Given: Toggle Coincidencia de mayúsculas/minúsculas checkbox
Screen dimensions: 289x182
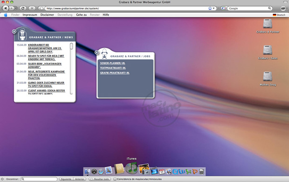Looking at the screenshot, I should coord(115,179).
